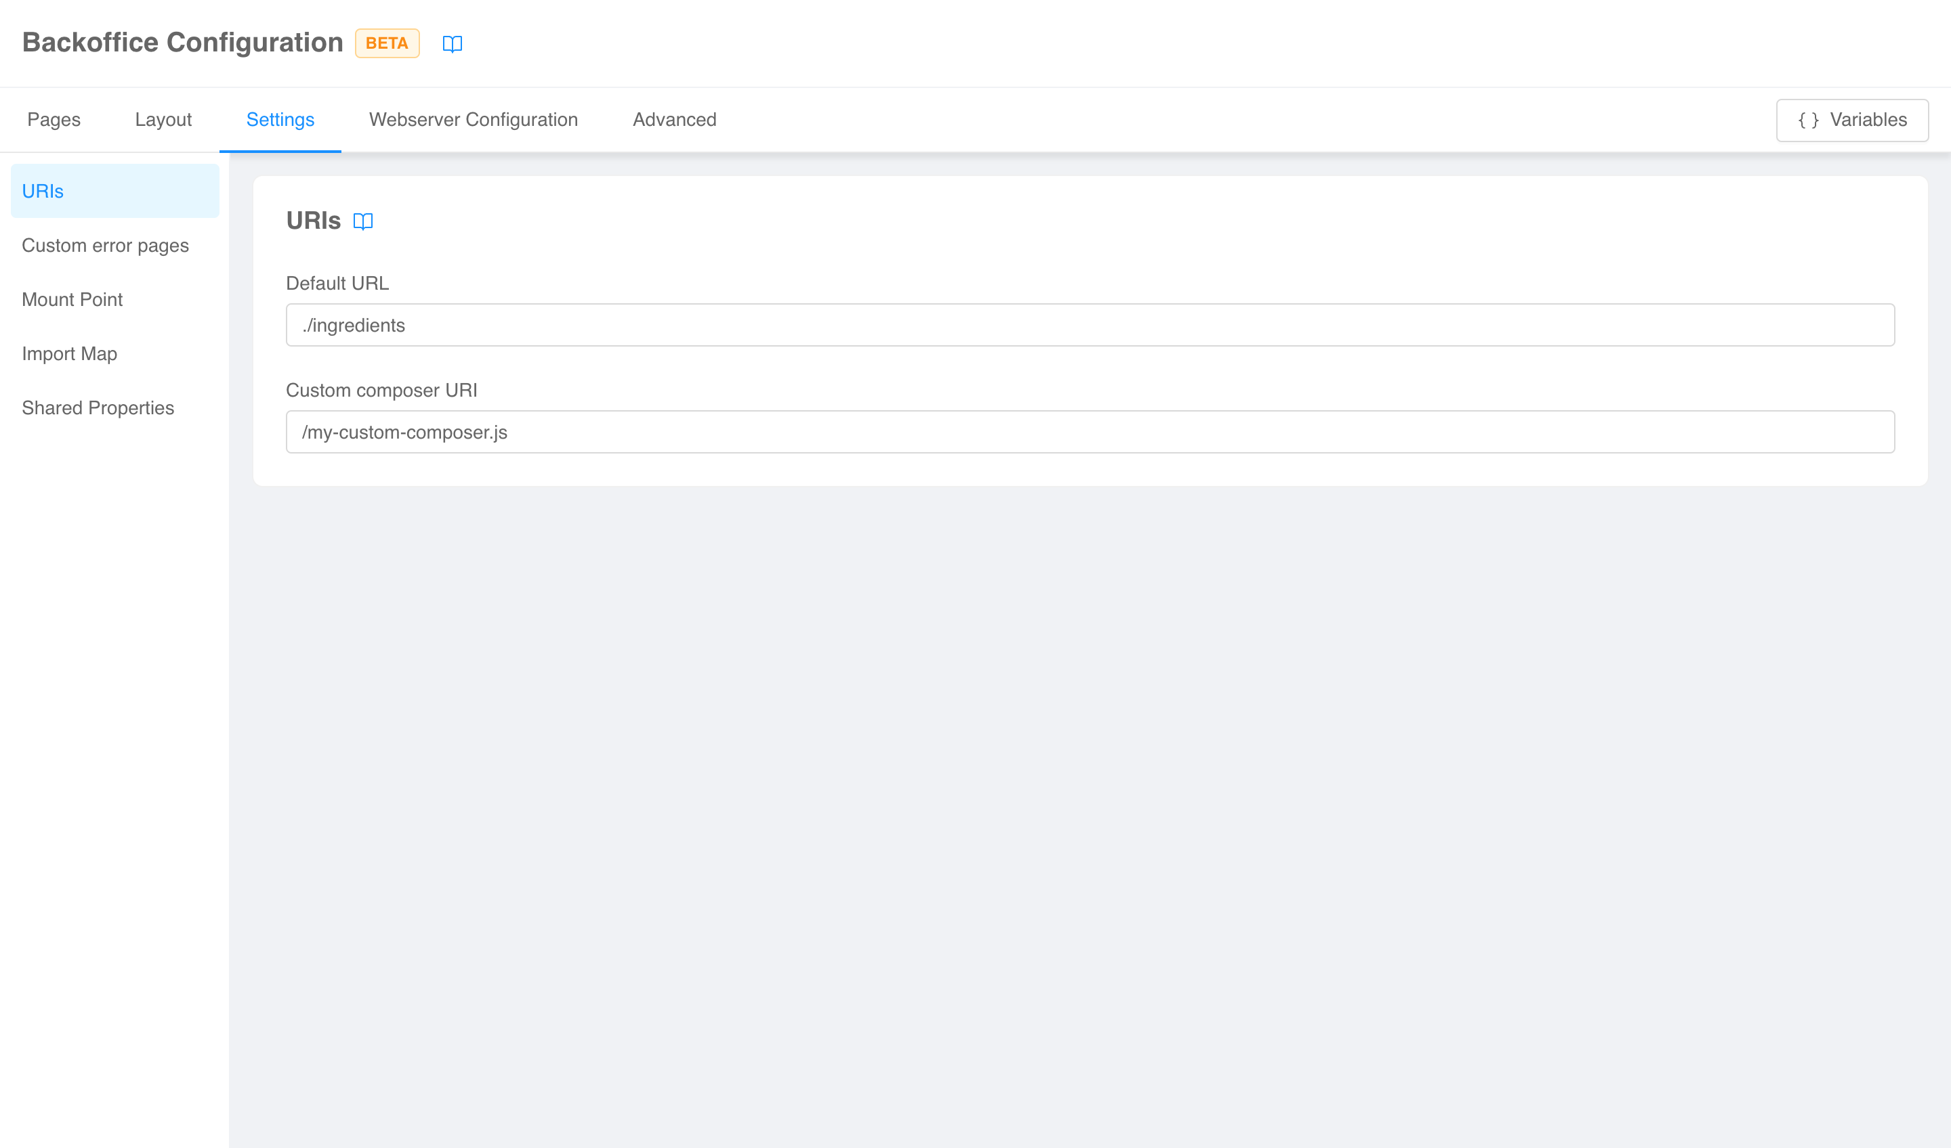1951x1148 pixels.
Task: Select the Settings tab
Action: point(280,120)
